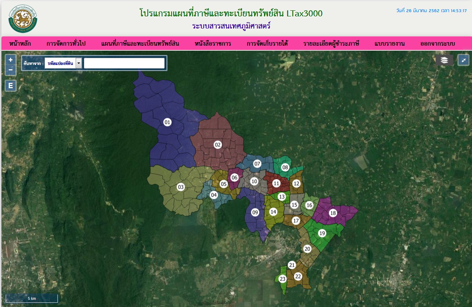Select zone marker 12 on map
This screenshot has width=472, height=307.
pyautogui.click(x=296, y=183)
